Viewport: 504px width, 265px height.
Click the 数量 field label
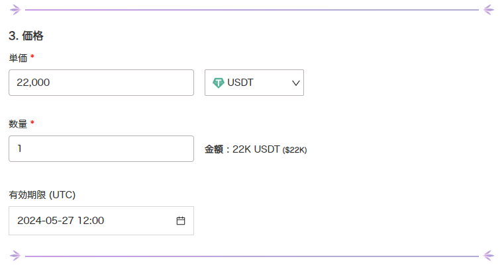tap(18, 124)
